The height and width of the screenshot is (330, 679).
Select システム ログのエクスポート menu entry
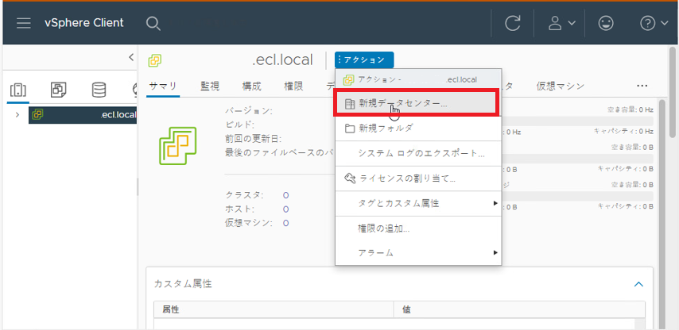pos(421,153)
